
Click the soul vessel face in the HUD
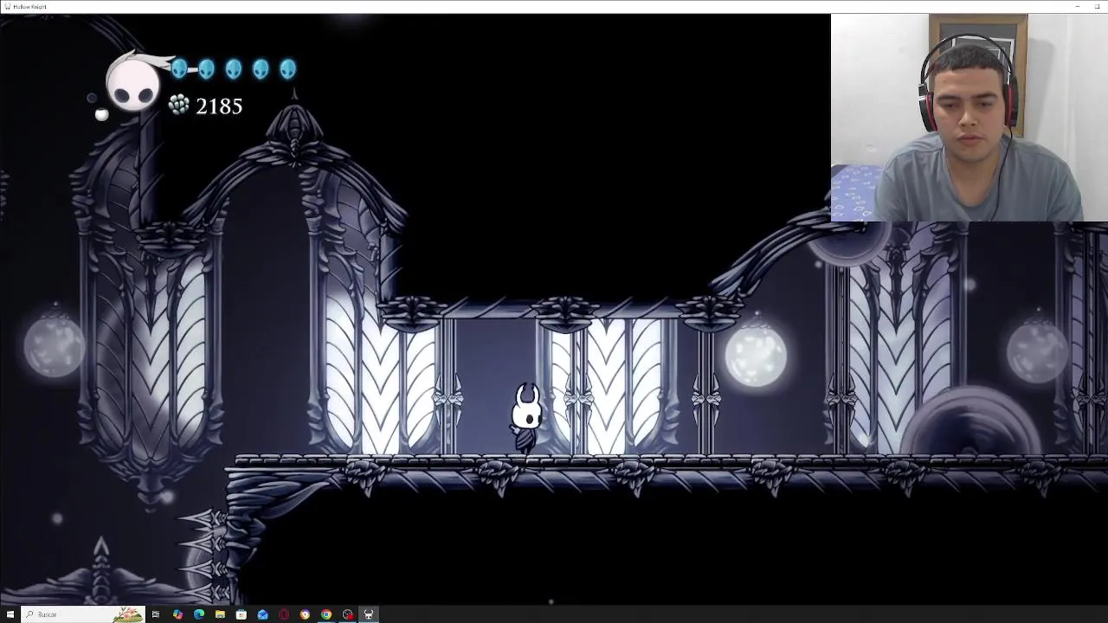tap(133, 86)
